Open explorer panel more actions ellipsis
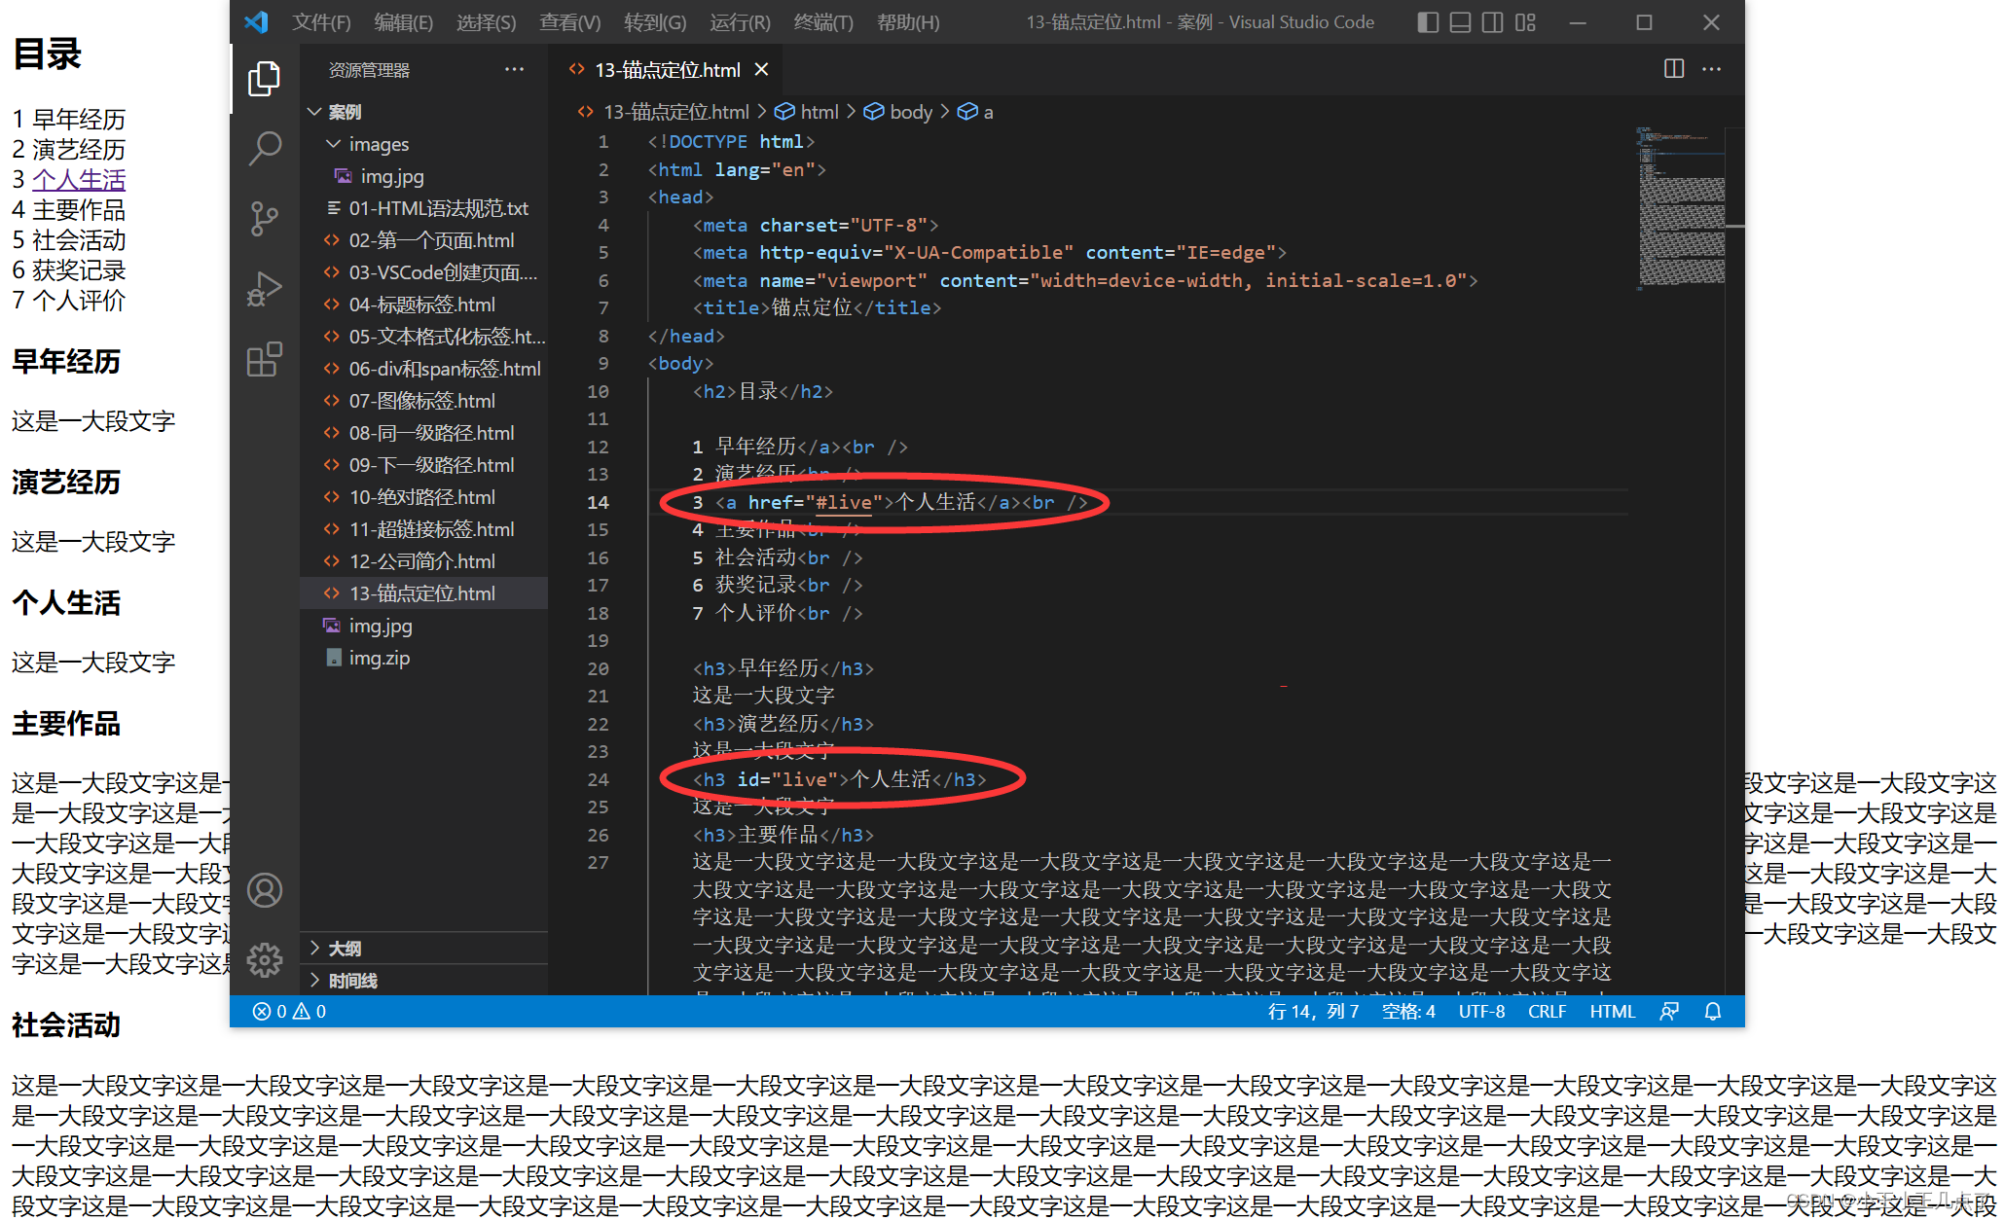Image resolution: width=2004 pixels, height=1220 pixels. (514, 69)
